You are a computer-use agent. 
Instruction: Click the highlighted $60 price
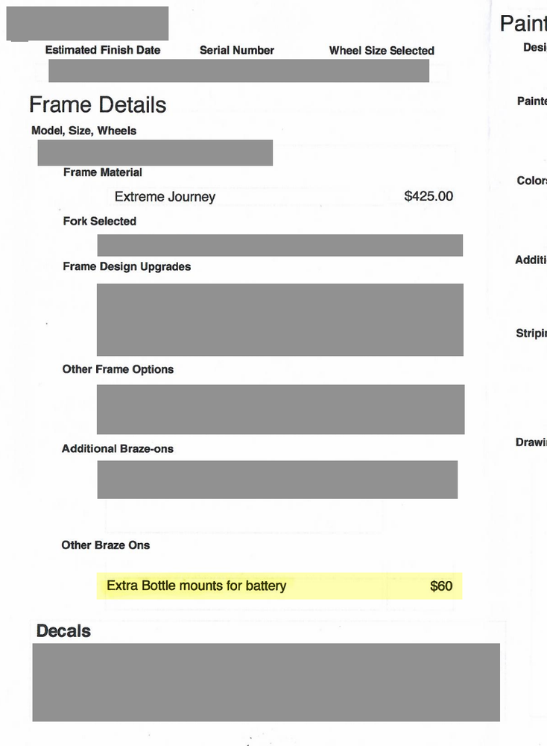[x=441, y=586]
